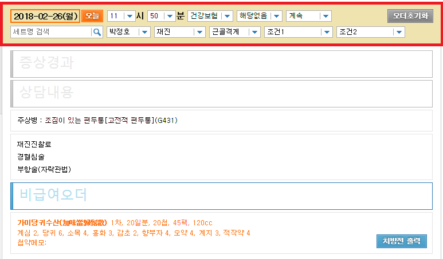Open the minute dropdown showing 50

click(x=161, y=16)
